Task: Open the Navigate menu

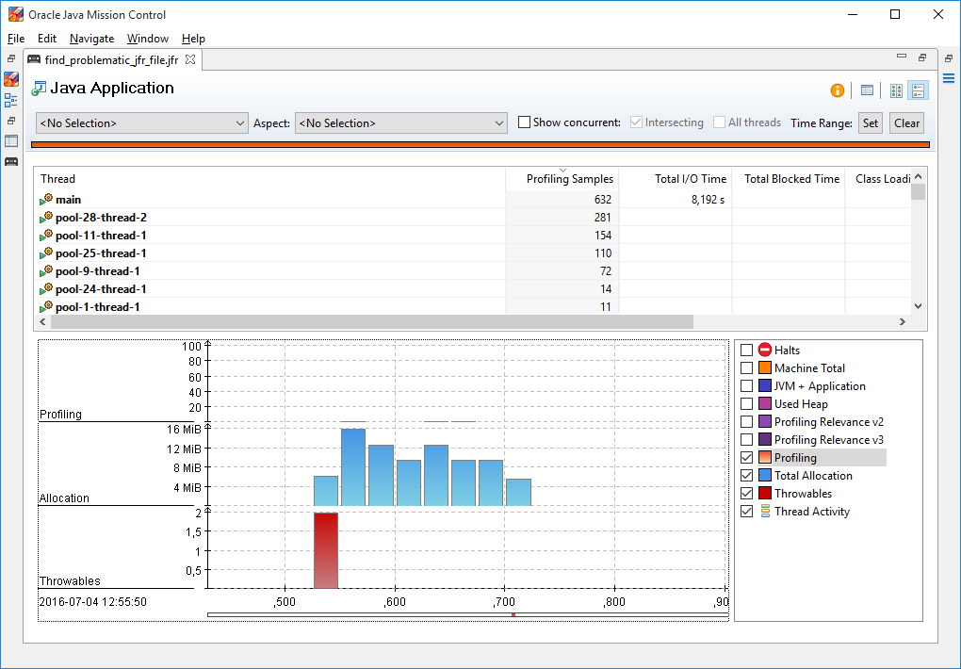Action: tap(91, 39)
